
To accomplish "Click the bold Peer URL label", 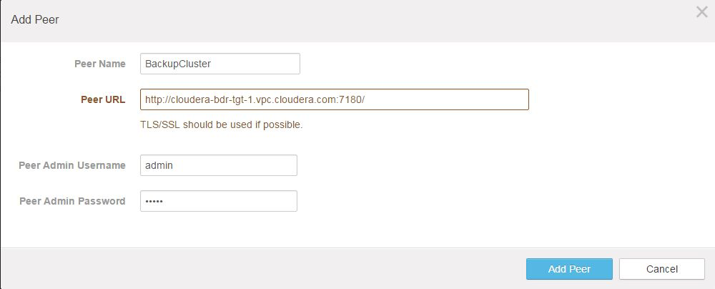I will pyautogui.click(x=103, y=99).
